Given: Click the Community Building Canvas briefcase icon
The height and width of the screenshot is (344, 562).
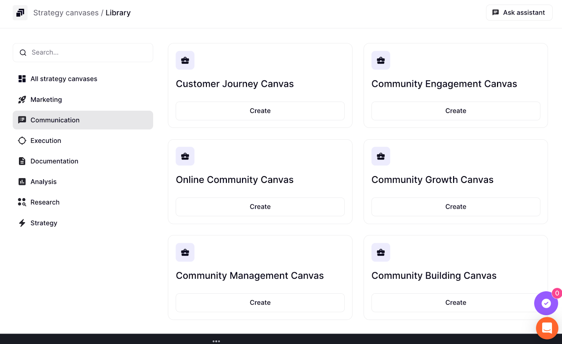Looking at the screenshot, I should pos(381,252).
